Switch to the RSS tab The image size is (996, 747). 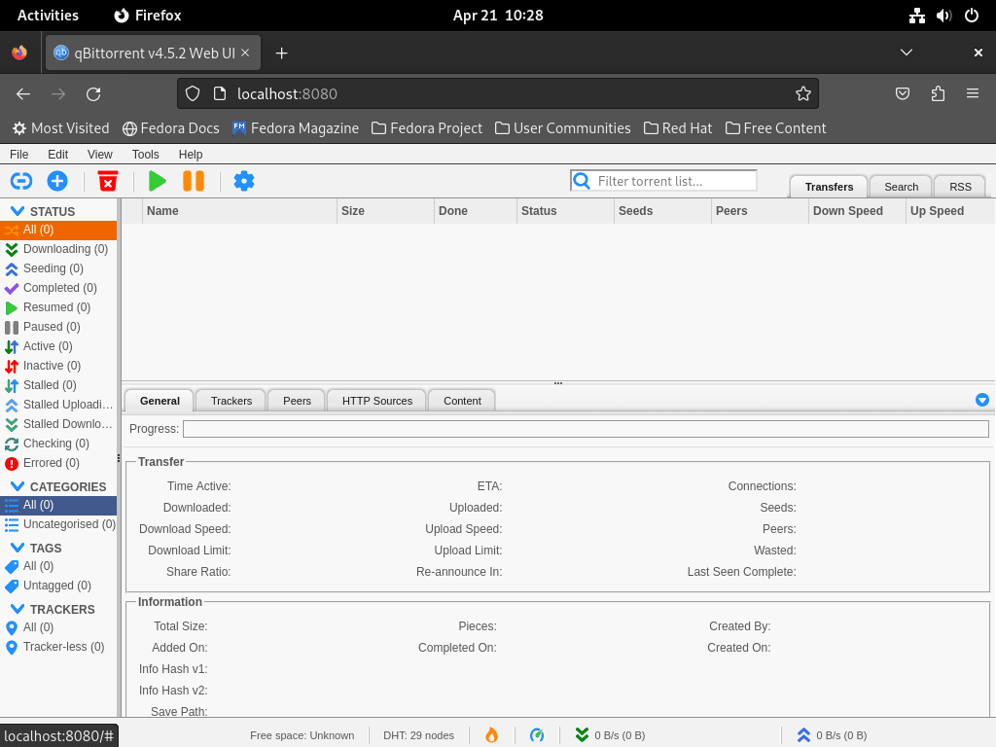(960, 186)
